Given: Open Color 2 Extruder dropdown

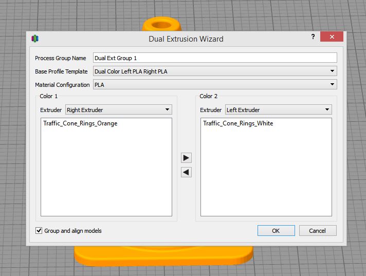Looking at the screenshot, I should point(278,109).
